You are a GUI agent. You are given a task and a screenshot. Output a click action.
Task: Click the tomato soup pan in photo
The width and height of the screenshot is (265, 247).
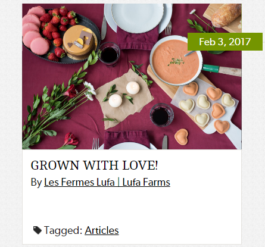point(176,61)
